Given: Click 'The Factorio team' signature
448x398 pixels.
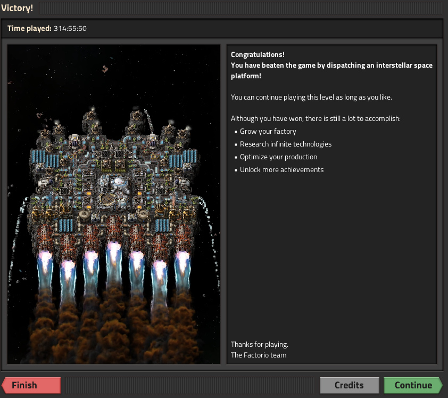Looking at the screenshot, I should point(258,355).
